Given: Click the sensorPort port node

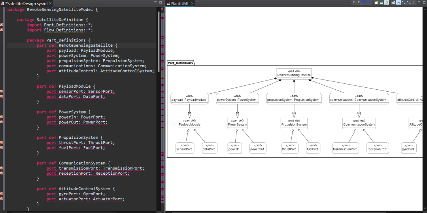Looking at the screenshot, I should 185,148.
